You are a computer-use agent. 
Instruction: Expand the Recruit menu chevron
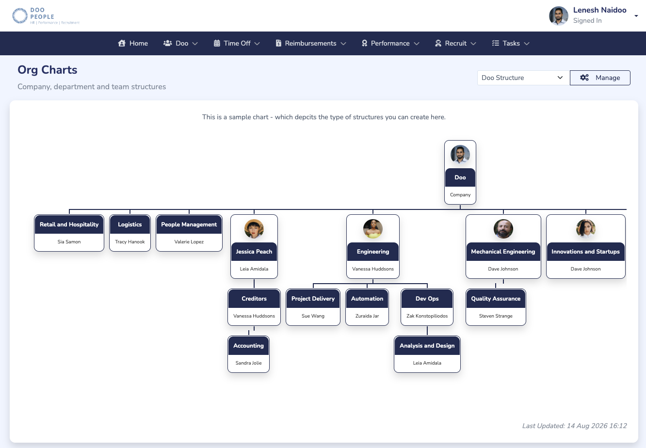click(473, 44)
